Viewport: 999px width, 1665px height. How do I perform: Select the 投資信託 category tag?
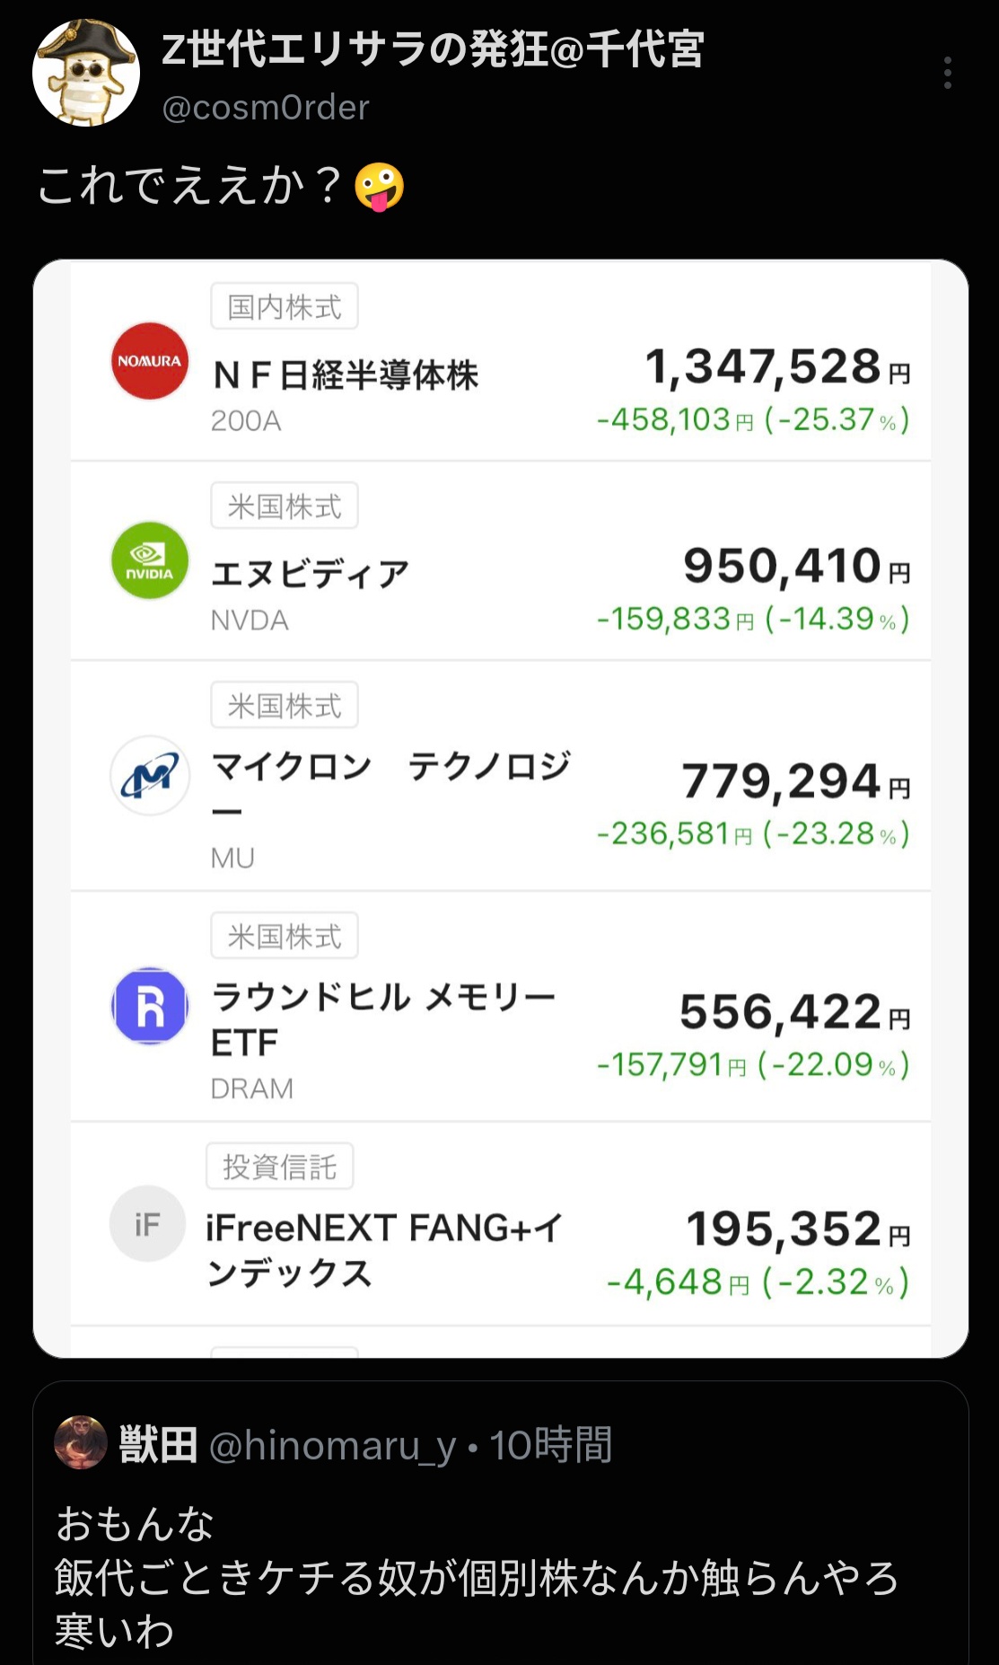[280, 1167]
